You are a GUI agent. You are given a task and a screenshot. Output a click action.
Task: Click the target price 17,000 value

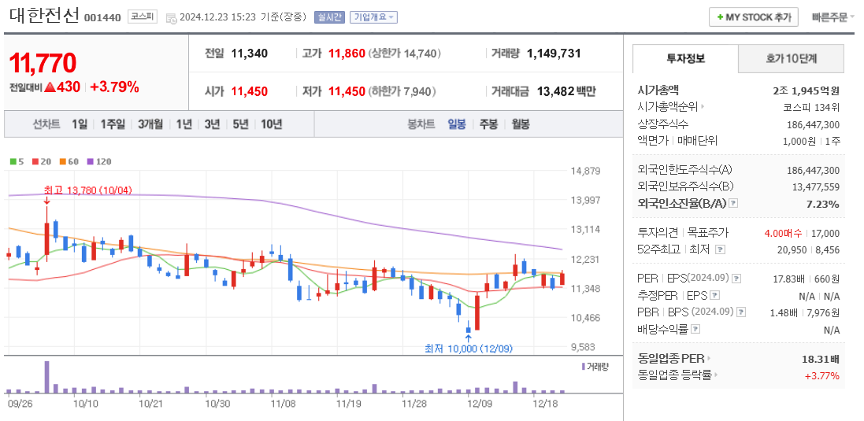[x=825, y=234]
